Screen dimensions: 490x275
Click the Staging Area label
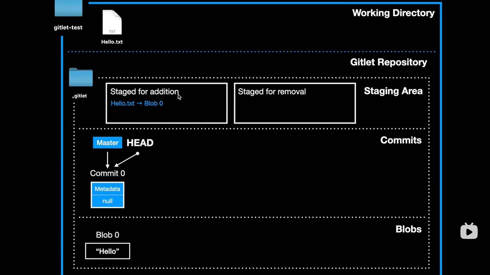tap(393, 91)
